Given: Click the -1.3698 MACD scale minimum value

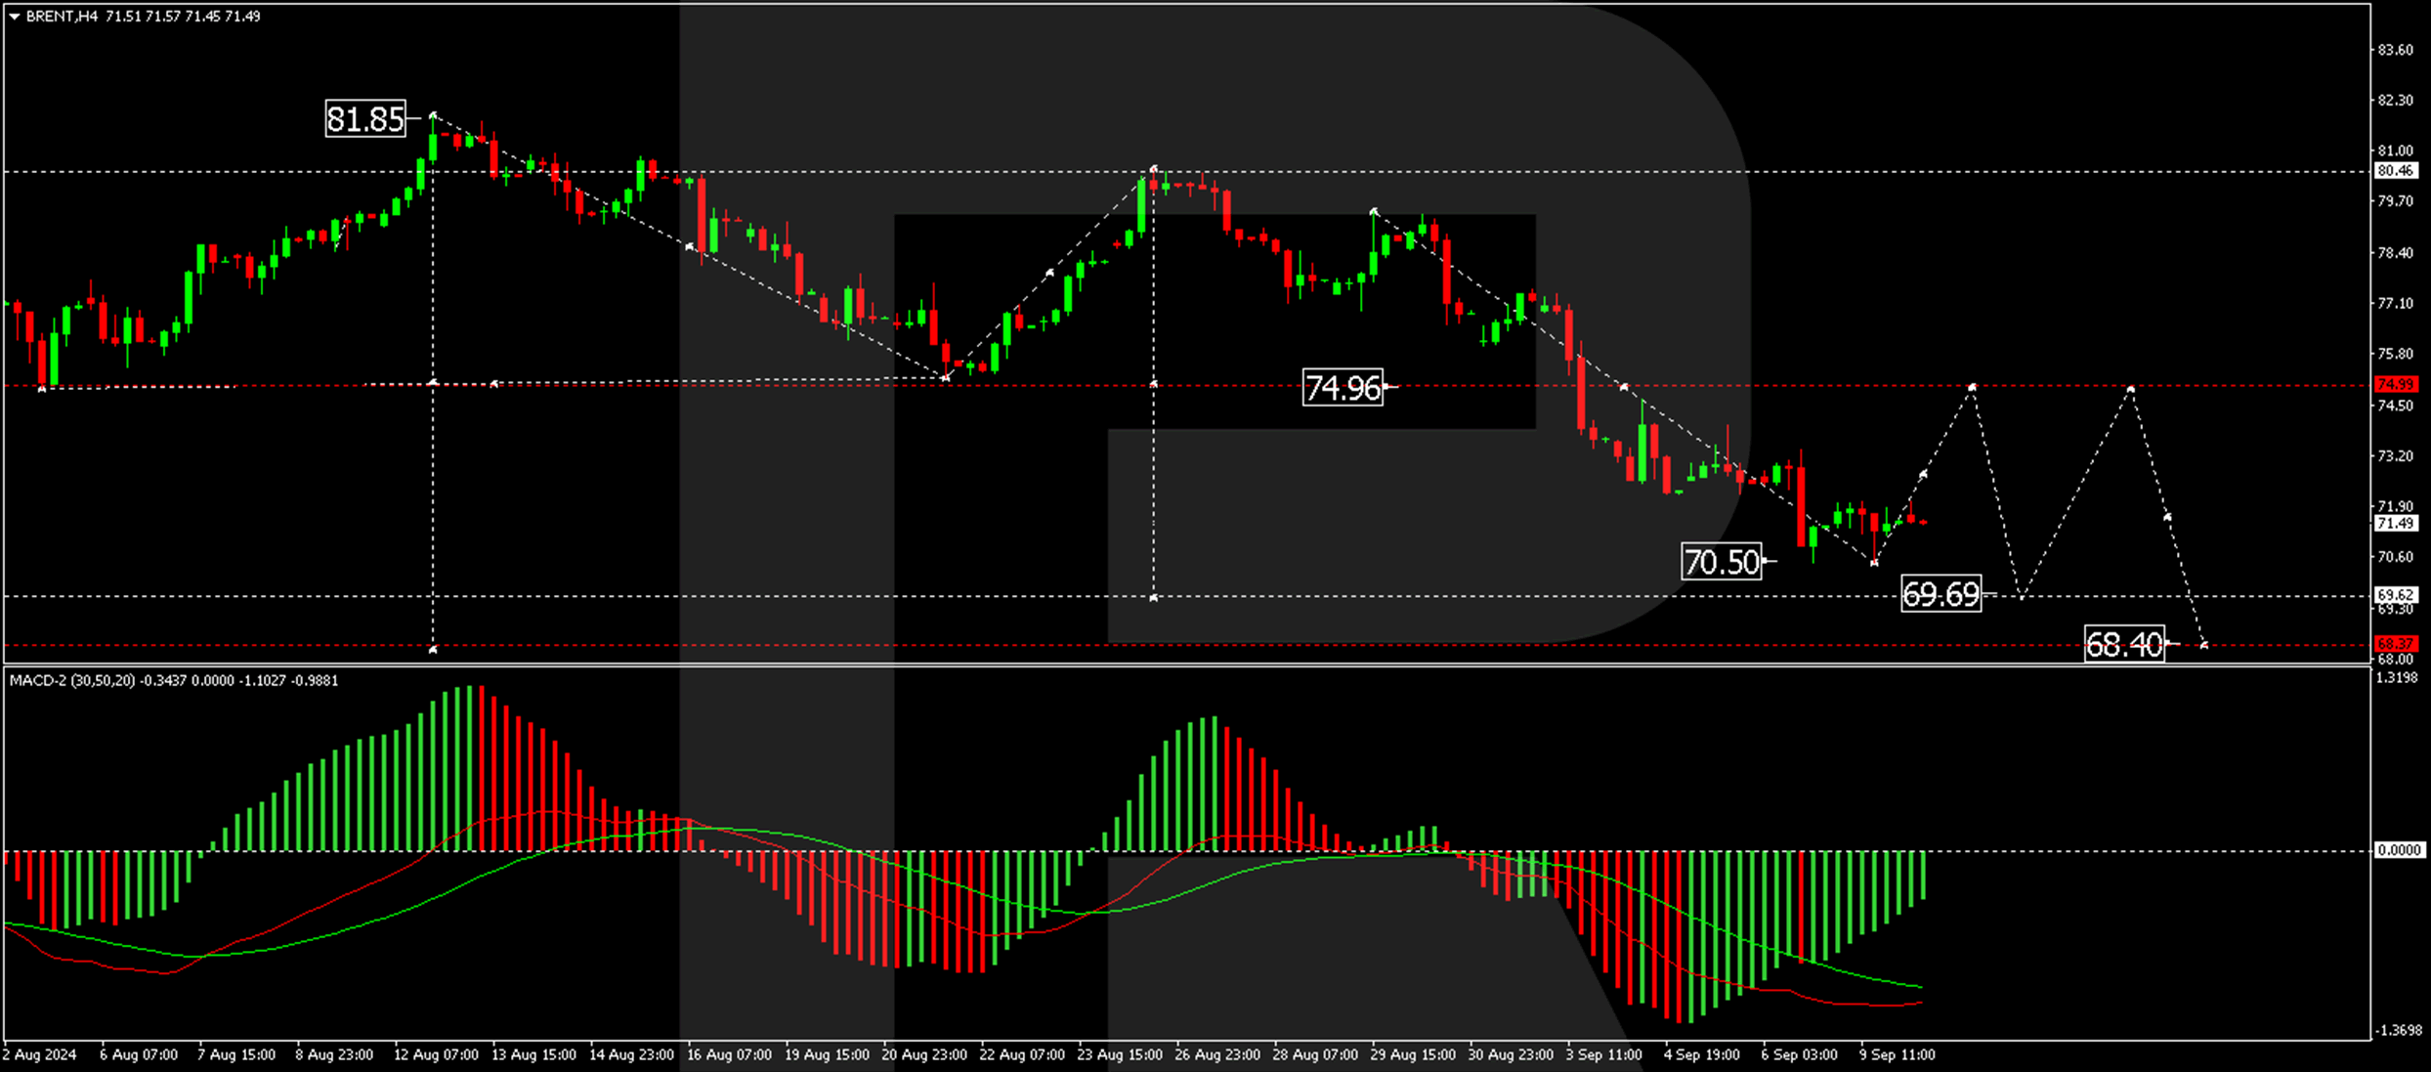Looking at the screenshot, I should tap(2399, 1031).
